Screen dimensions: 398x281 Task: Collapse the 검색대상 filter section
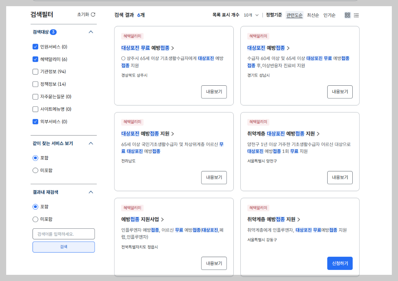[x=91, y=32]
